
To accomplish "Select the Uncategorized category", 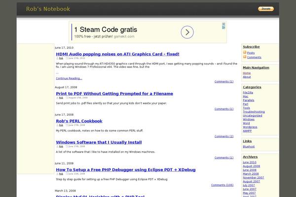I will [253, 116].
